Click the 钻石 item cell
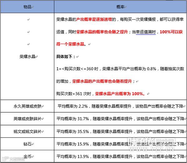The image size is (187, 163). tap(27, 144)
